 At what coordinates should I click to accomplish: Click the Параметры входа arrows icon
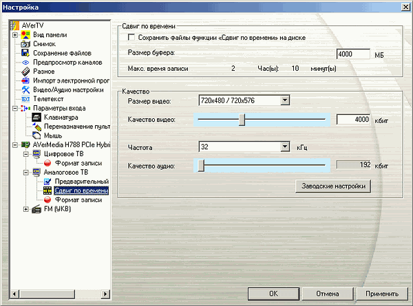point(25,108)
